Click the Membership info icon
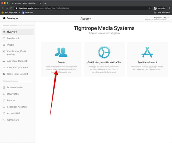Screen dimensions: 172x144 click(4, 38)
